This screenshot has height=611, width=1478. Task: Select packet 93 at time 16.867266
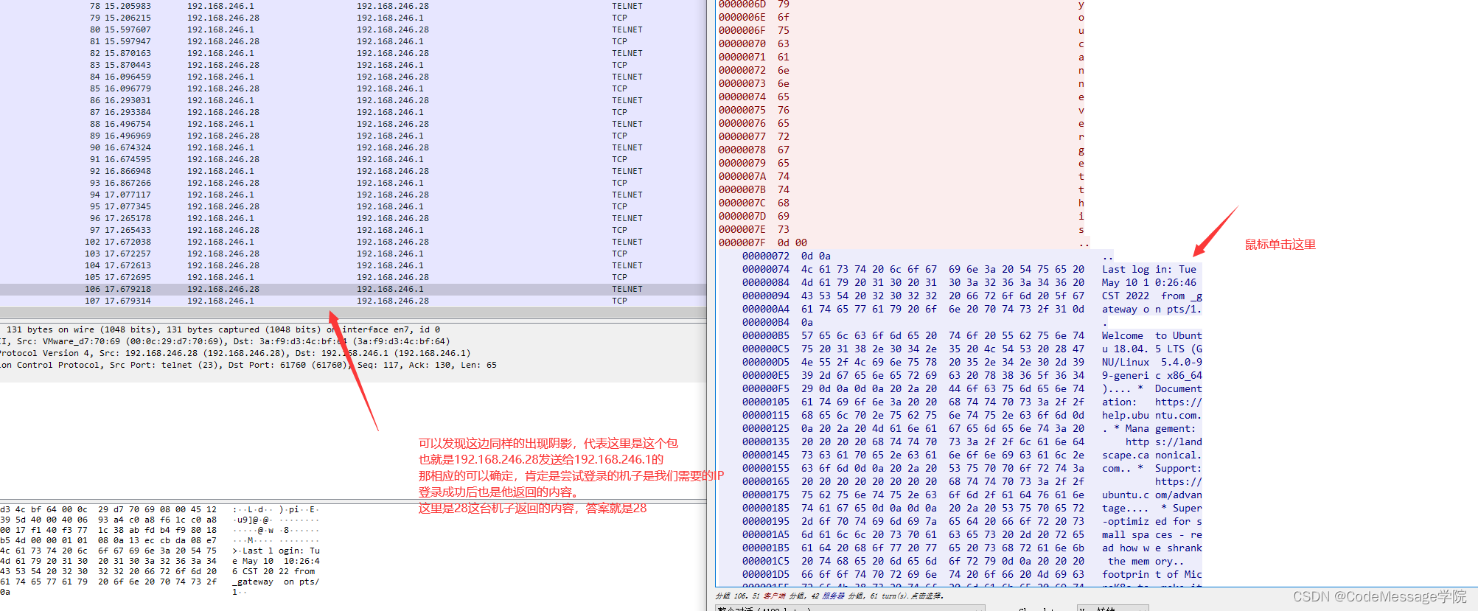coord(353,183)
